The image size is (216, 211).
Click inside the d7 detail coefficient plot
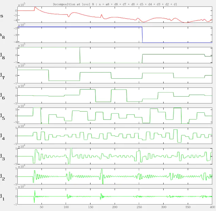pyautogui.click(x=115, y=75)
